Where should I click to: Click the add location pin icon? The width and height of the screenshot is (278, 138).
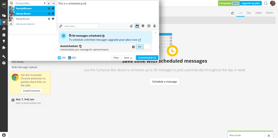coord(143,26)
